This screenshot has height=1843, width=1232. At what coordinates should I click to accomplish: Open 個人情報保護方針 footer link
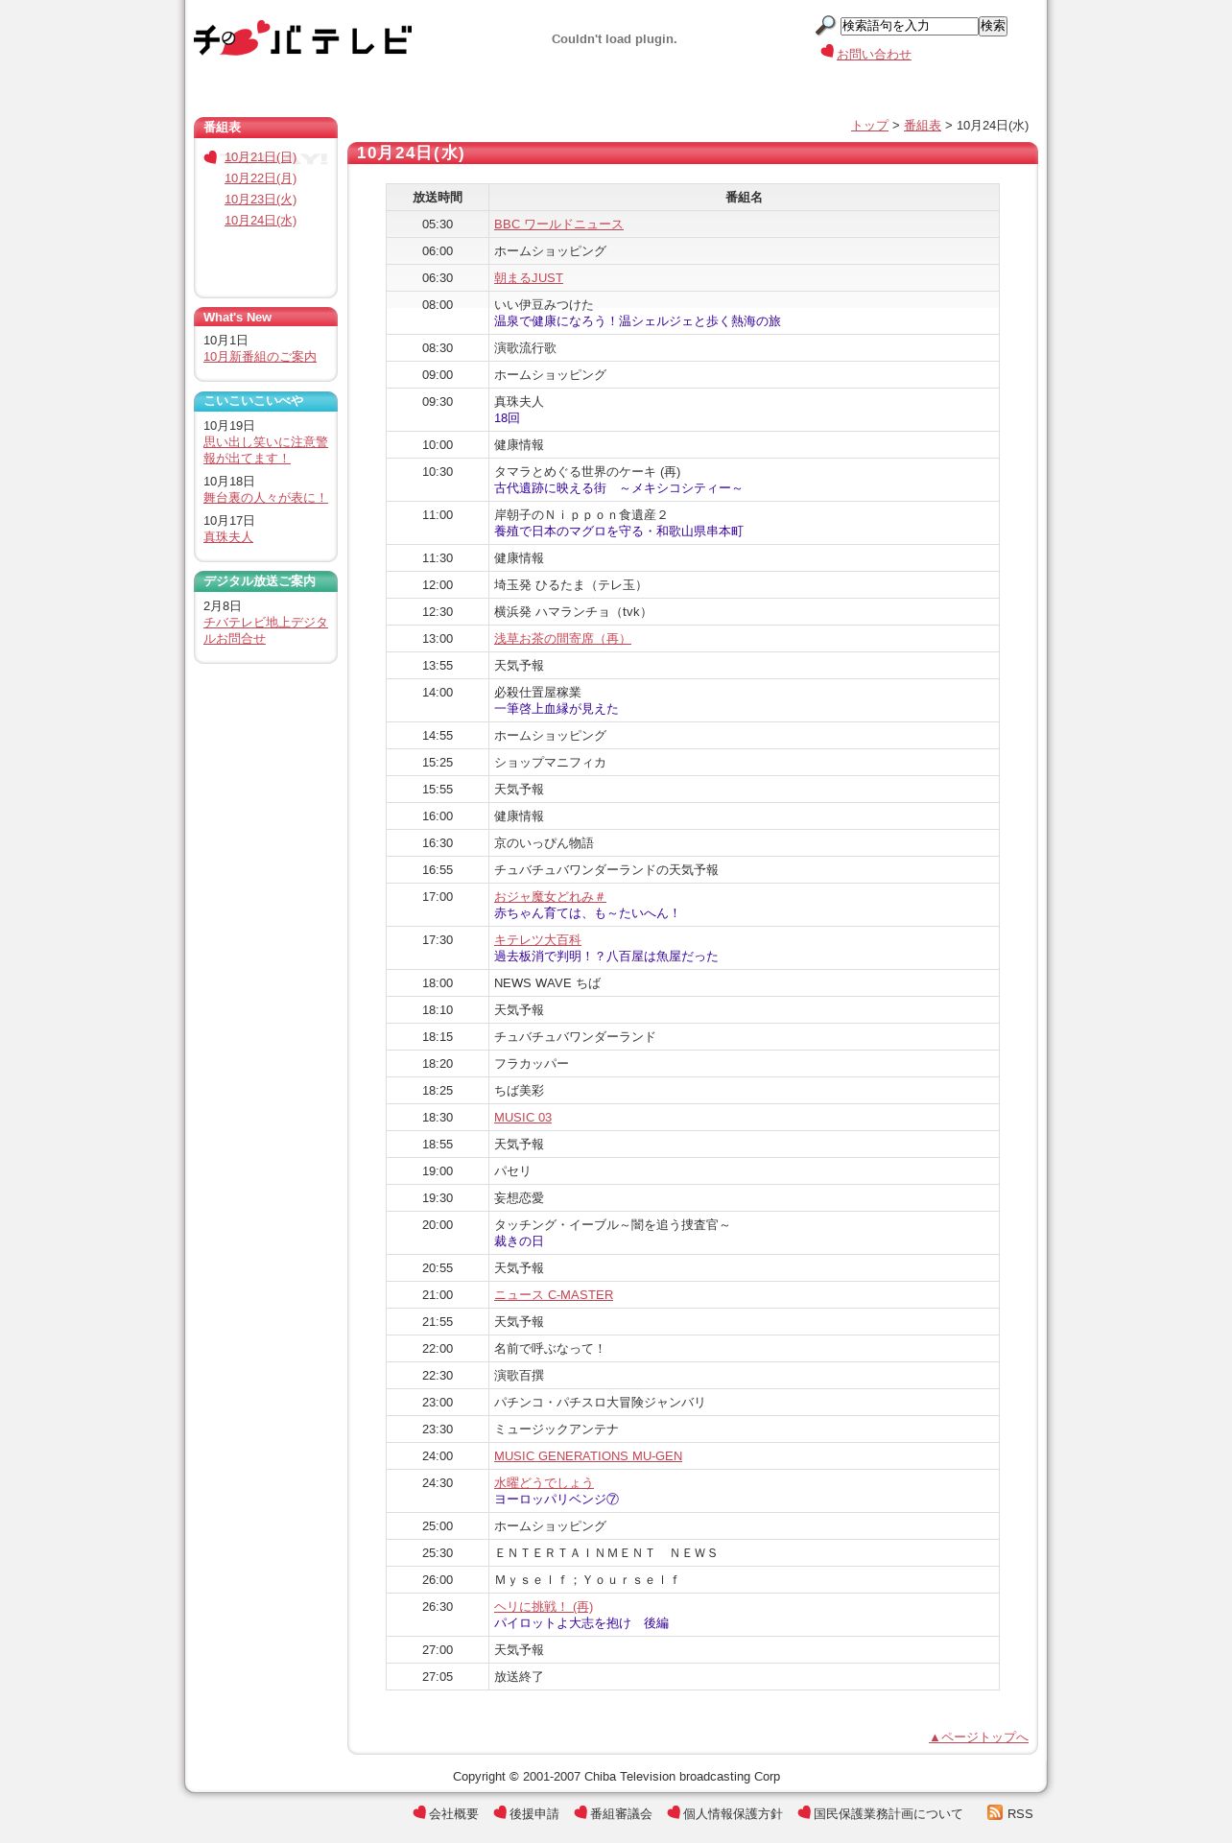tap(733, 1814)
